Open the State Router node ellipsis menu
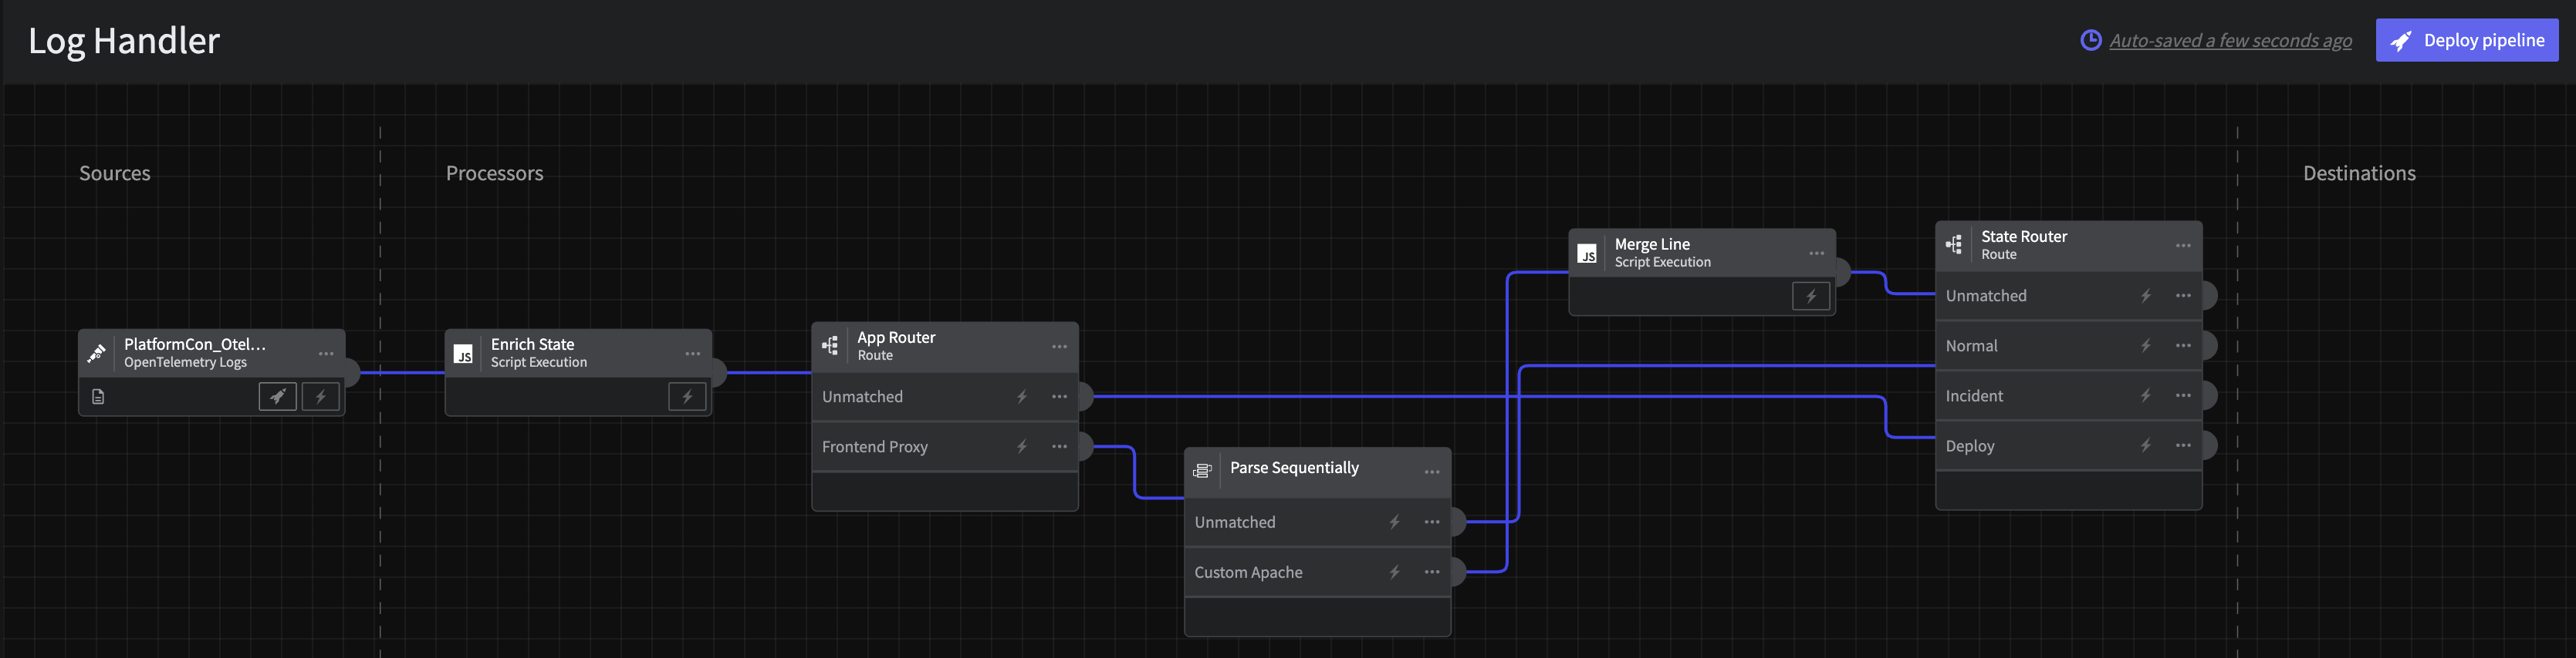 coord(2182,246)
